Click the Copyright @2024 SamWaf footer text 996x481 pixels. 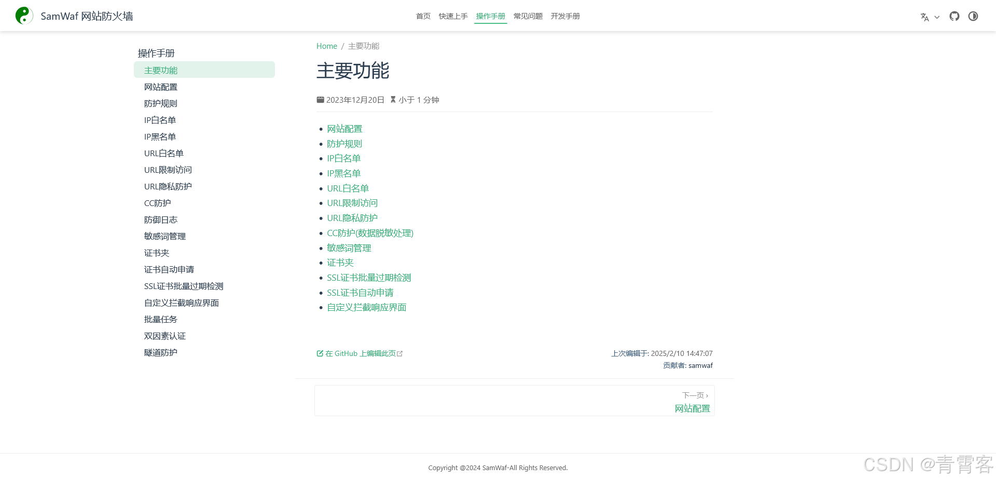(x=498, y=468)
